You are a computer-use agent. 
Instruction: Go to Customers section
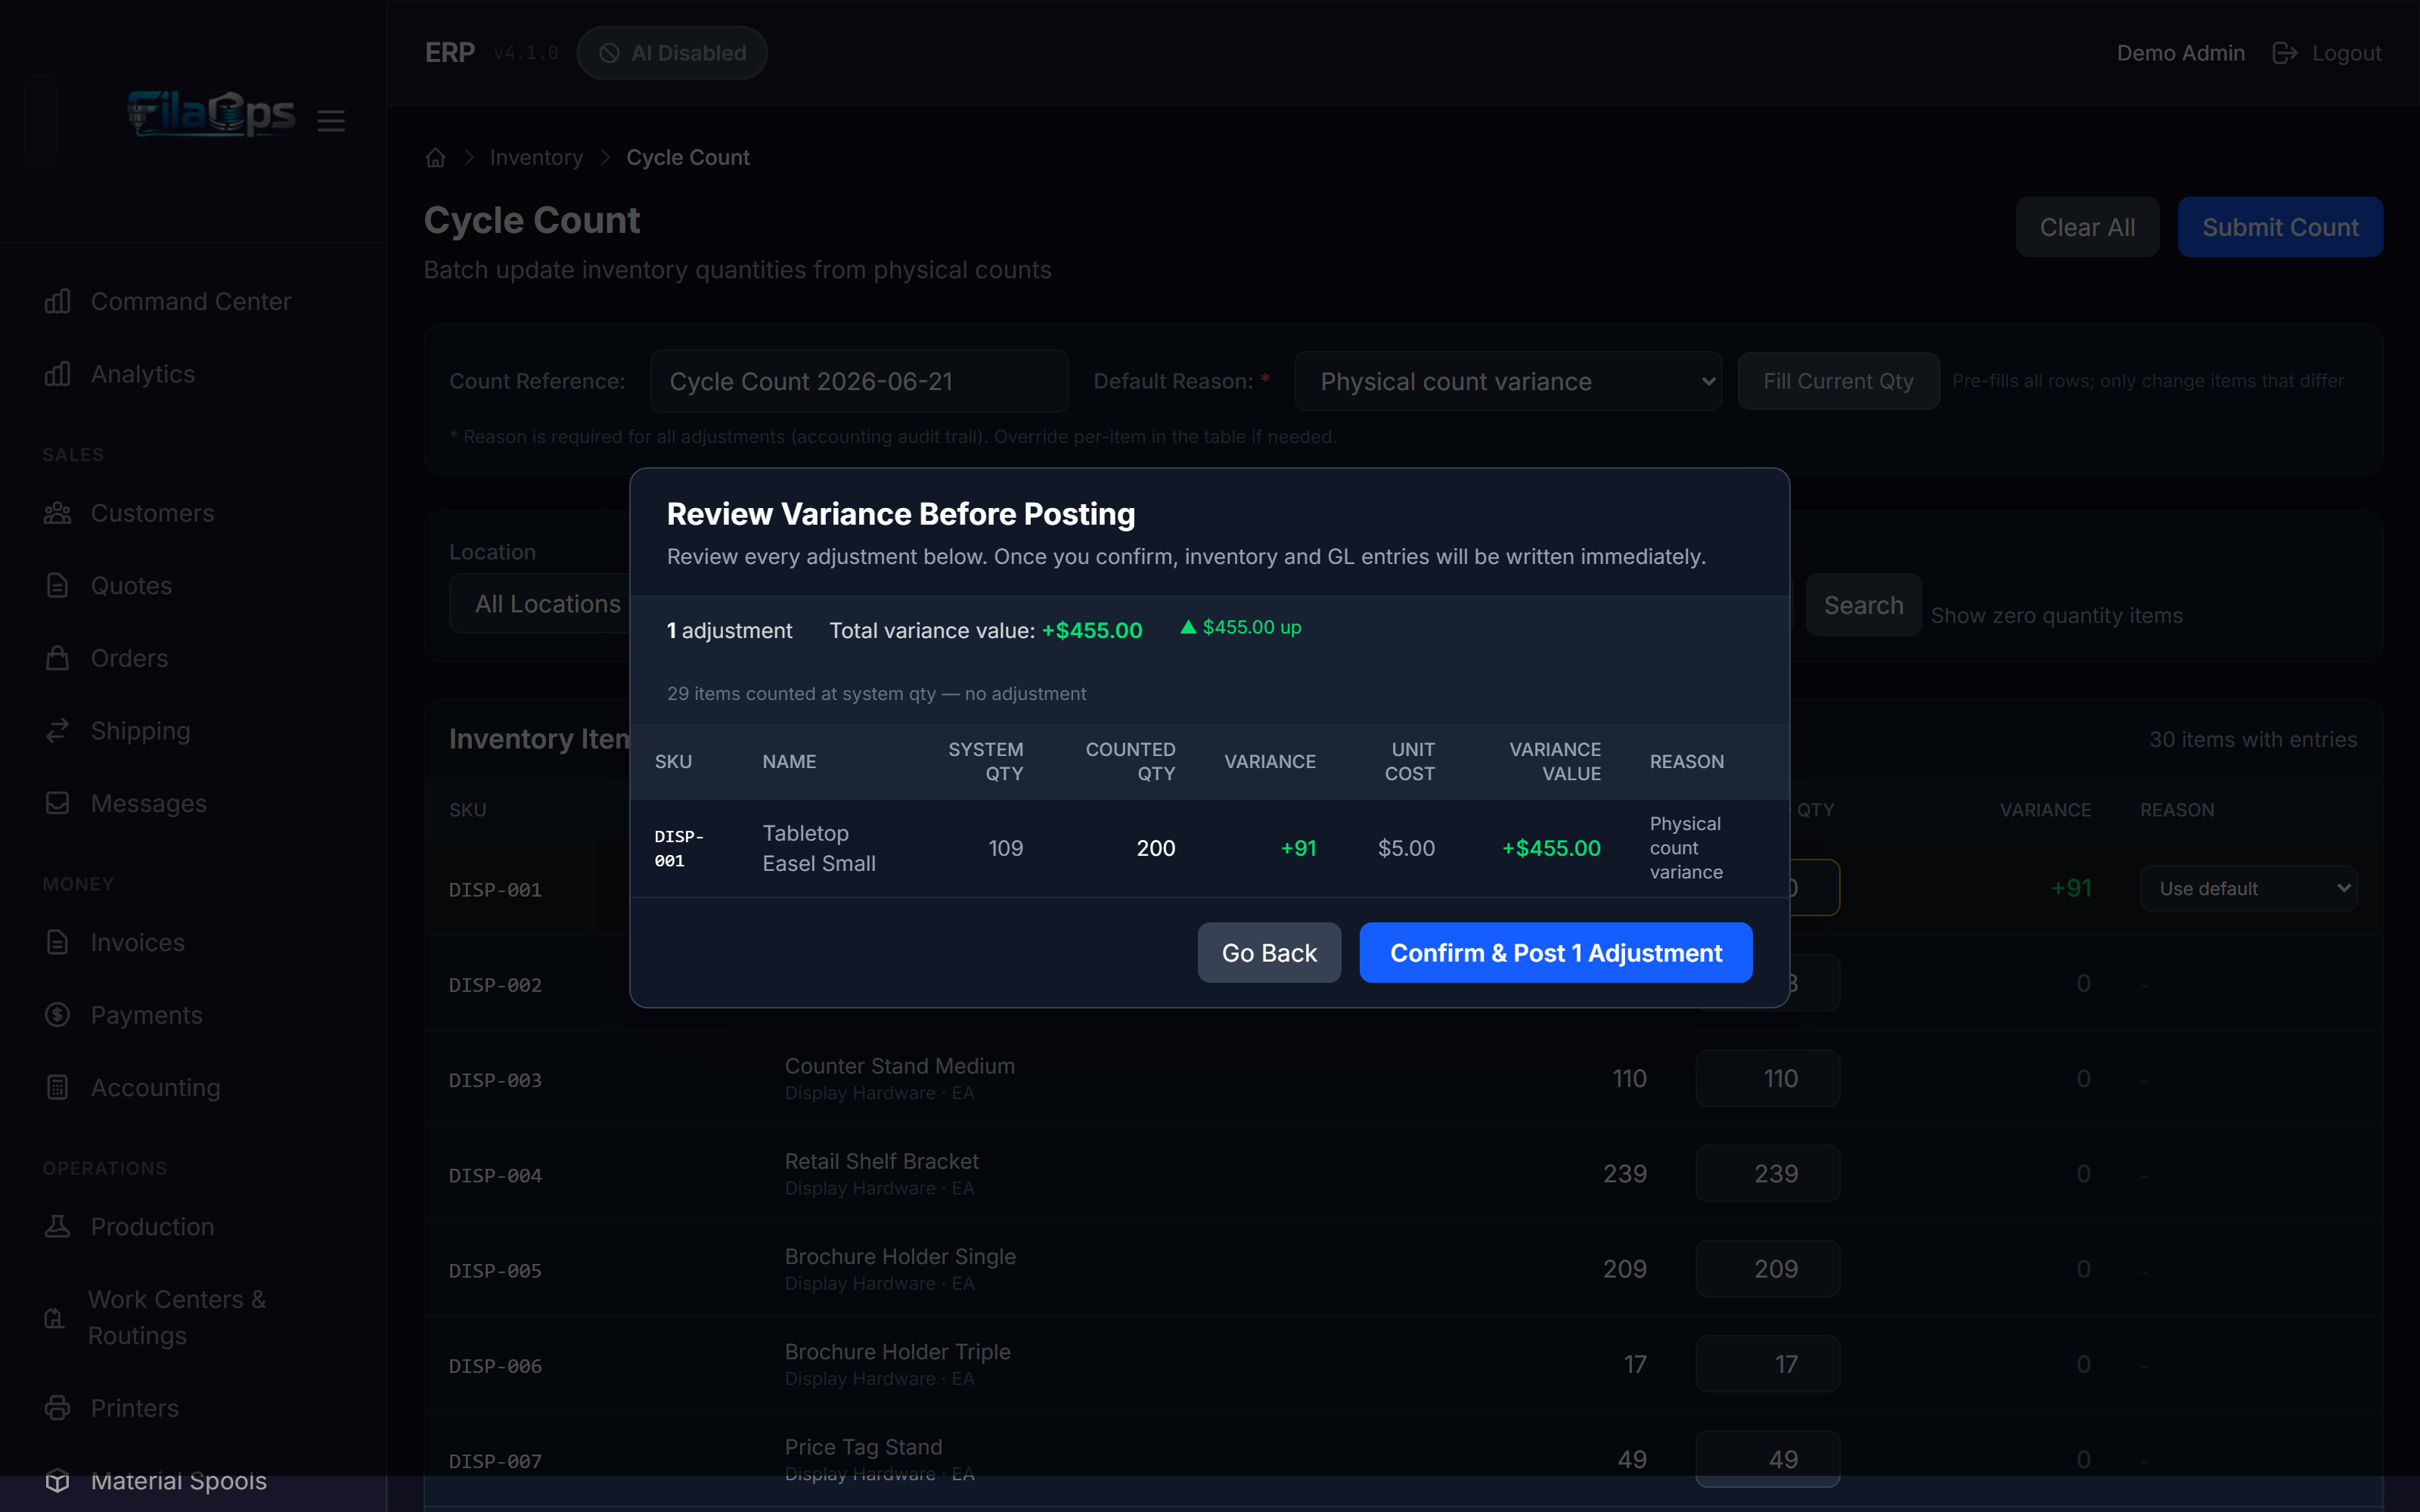[152, 513]
